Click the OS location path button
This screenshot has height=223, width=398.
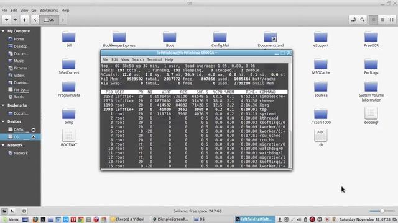49,20
